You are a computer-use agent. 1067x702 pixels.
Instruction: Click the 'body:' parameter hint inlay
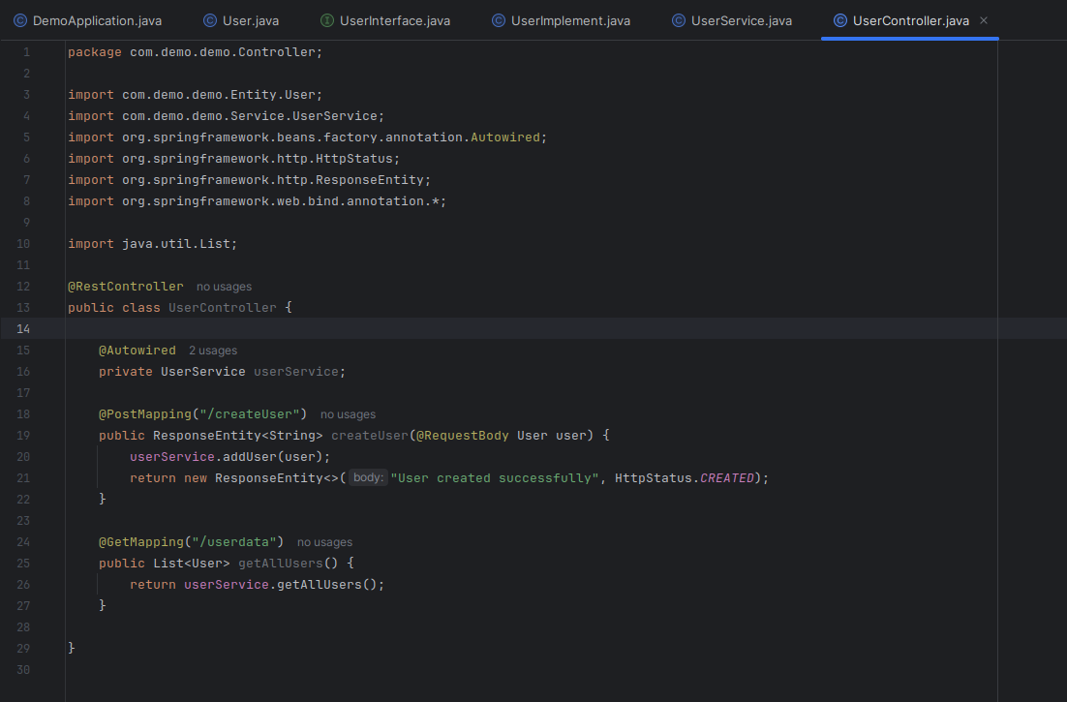[368, 476]
